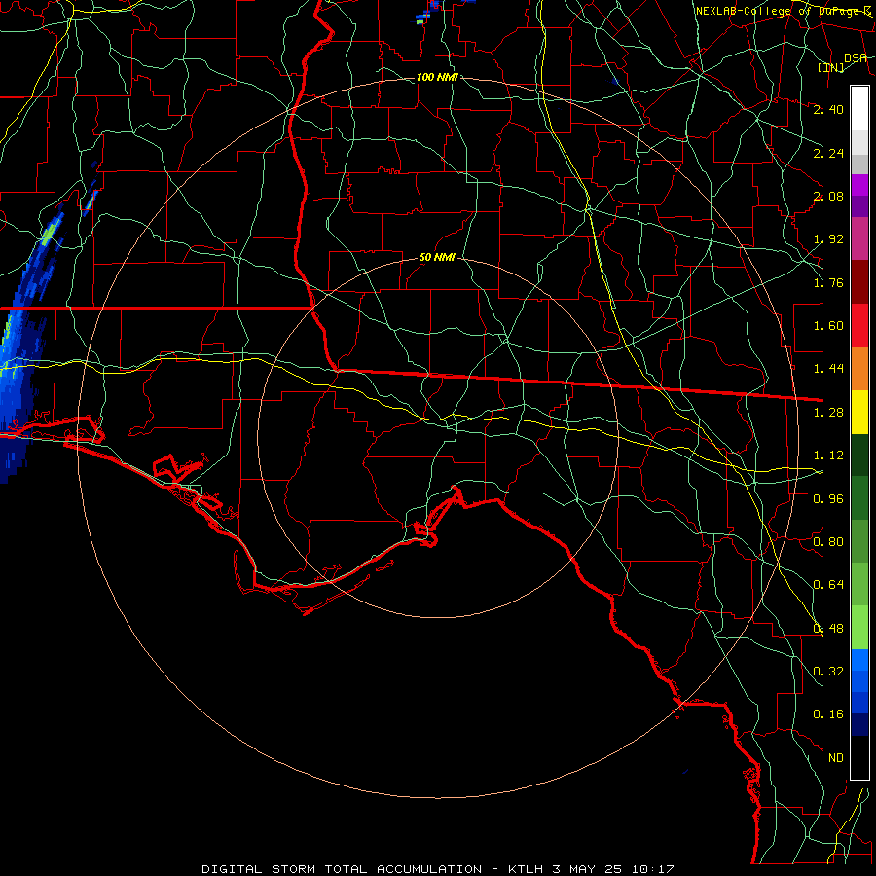The image size is (876, 876).
Task: Click the 1.76 legend value
Action: 828,282
